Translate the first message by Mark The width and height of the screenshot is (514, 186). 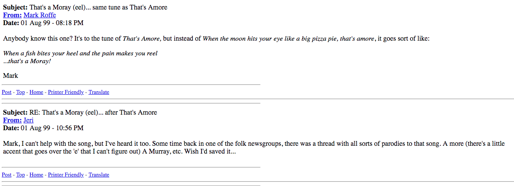pos(99,92)
